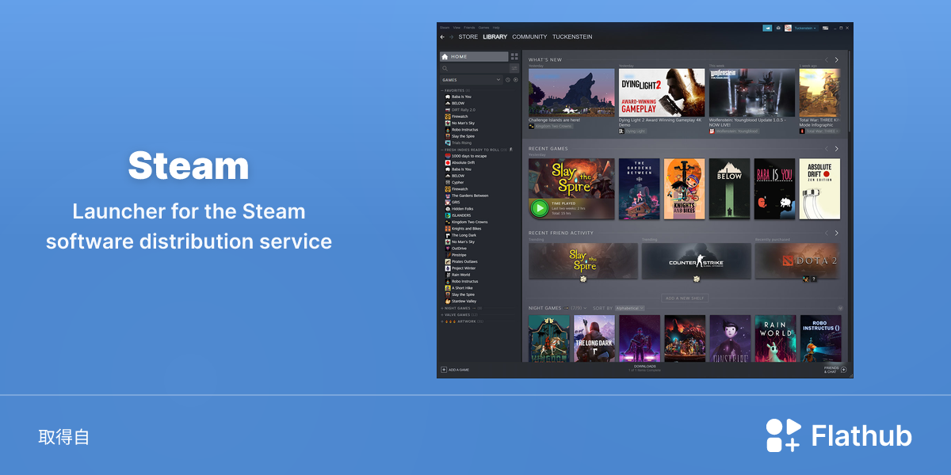Switch to the COMMUNITY tab

click(529, 37)
